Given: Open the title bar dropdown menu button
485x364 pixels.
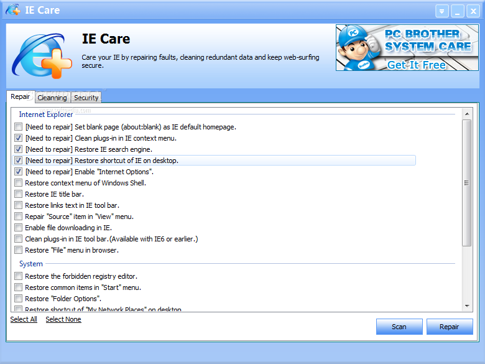Looking at the screenshot, I should pyautogui.click(x=441, y=11).
